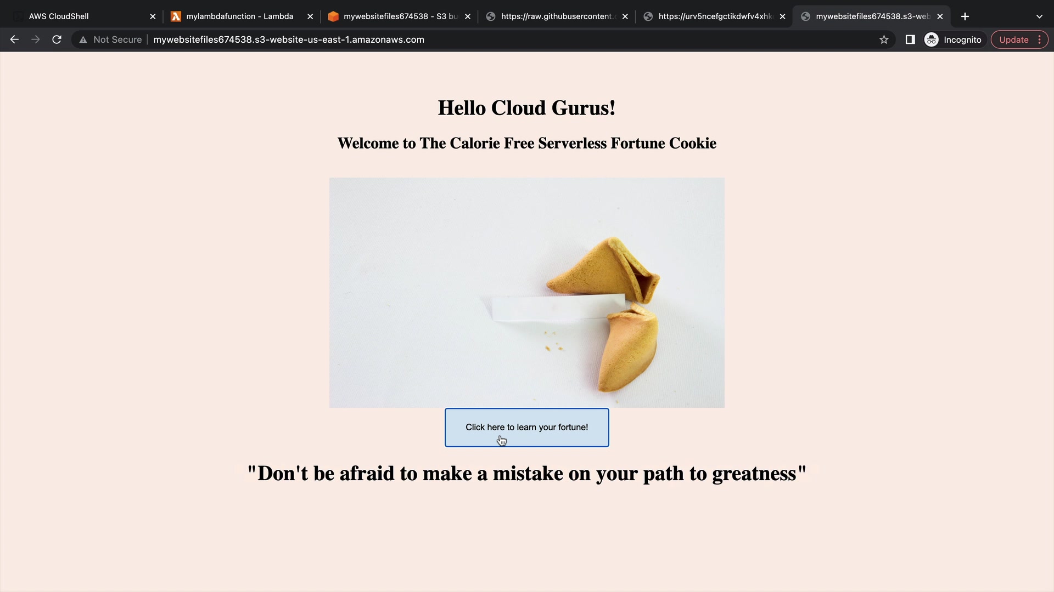Click 'Click here to learn your fortune!' button
The width and height of the screenshot is (1054, 592).
point(527,428)
